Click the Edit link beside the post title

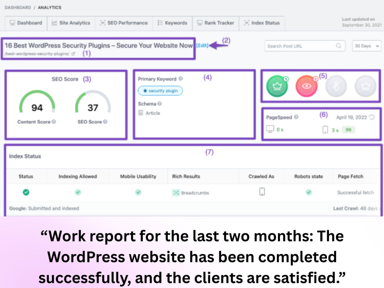click(202, 46)
